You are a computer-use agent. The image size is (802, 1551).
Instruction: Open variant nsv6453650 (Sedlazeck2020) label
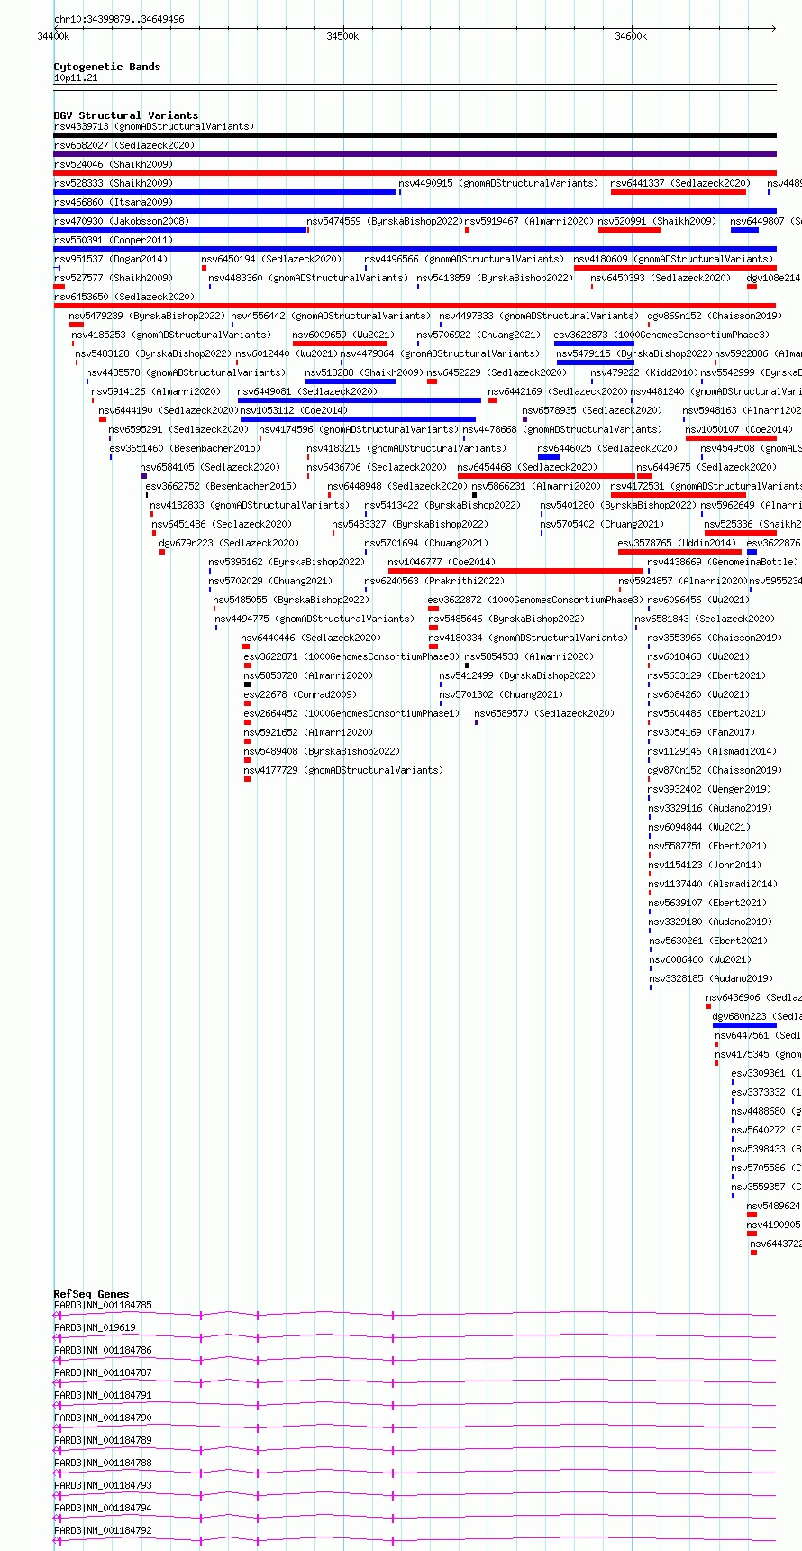124,297
